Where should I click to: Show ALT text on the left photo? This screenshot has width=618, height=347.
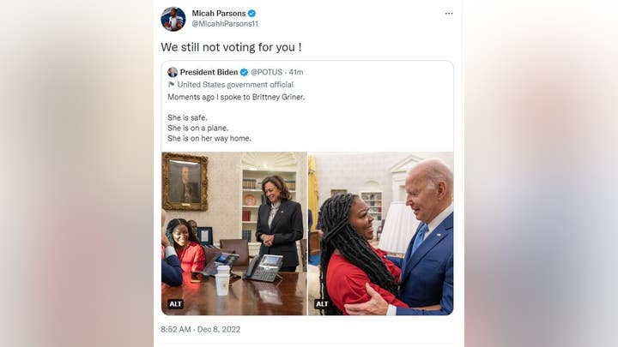coord(175,303)
